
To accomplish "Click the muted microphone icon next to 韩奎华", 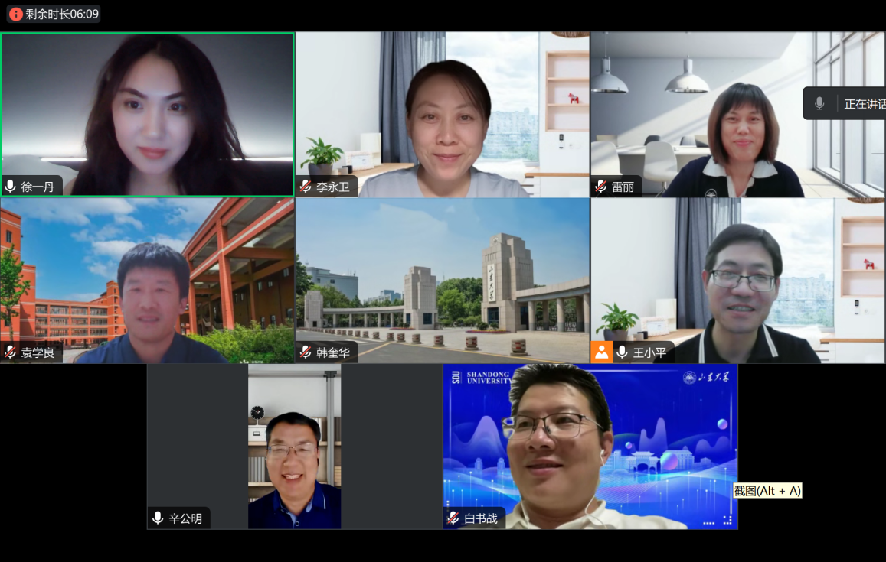I will pos(306,352).
